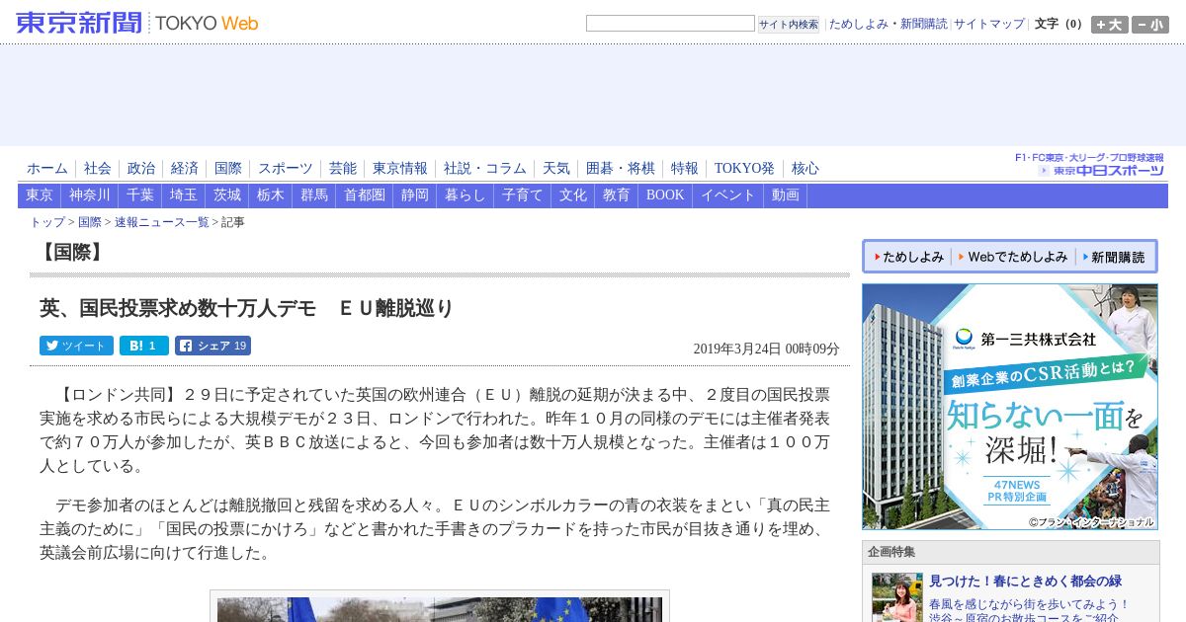Select BOOK in the blue bar
Screen dimensions: 1186x622
click(665, 195)
